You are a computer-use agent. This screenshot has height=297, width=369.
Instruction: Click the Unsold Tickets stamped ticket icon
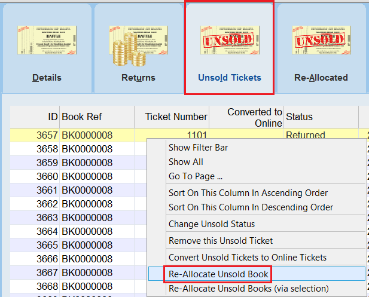click(230, 40)
